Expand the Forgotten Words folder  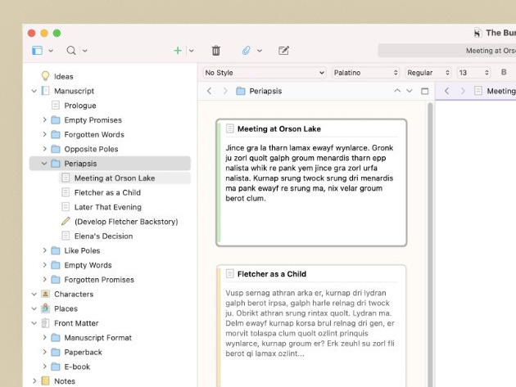pos(44,135)
